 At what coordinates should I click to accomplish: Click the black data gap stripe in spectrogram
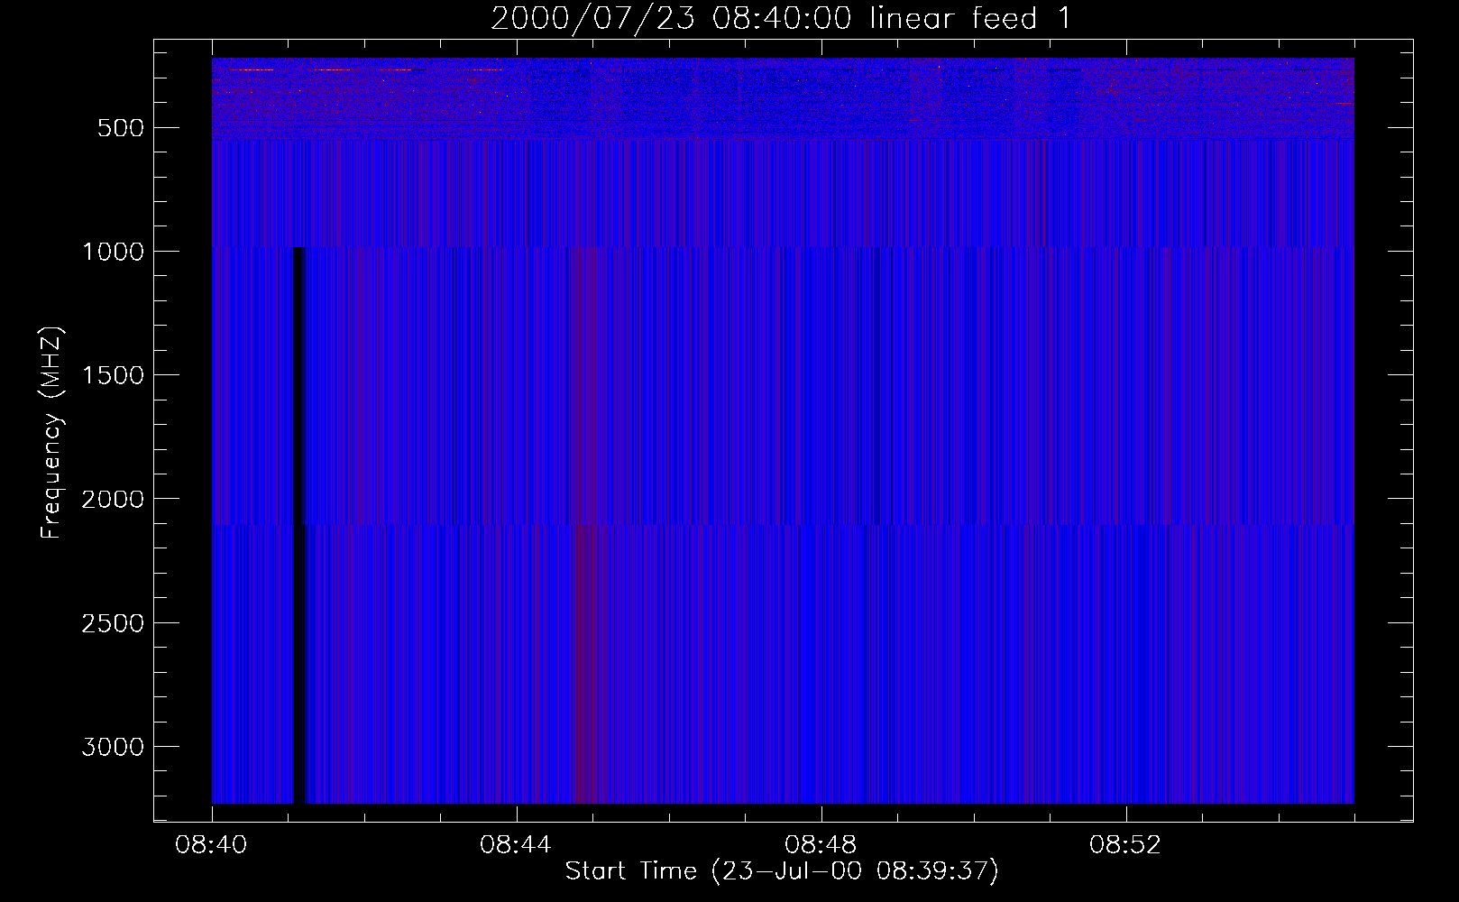point(299,525)
